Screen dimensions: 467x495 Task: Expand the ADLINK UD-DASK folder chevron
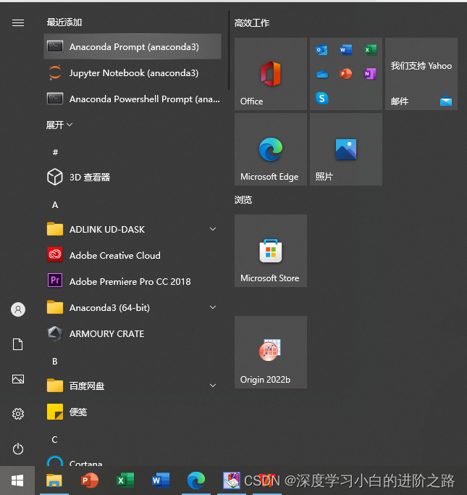[213, 229]
